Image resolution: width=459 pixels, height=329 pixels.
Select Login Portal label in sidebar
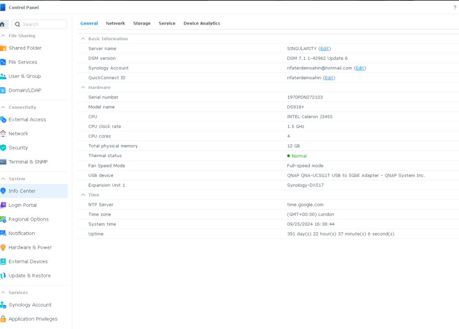22,205
